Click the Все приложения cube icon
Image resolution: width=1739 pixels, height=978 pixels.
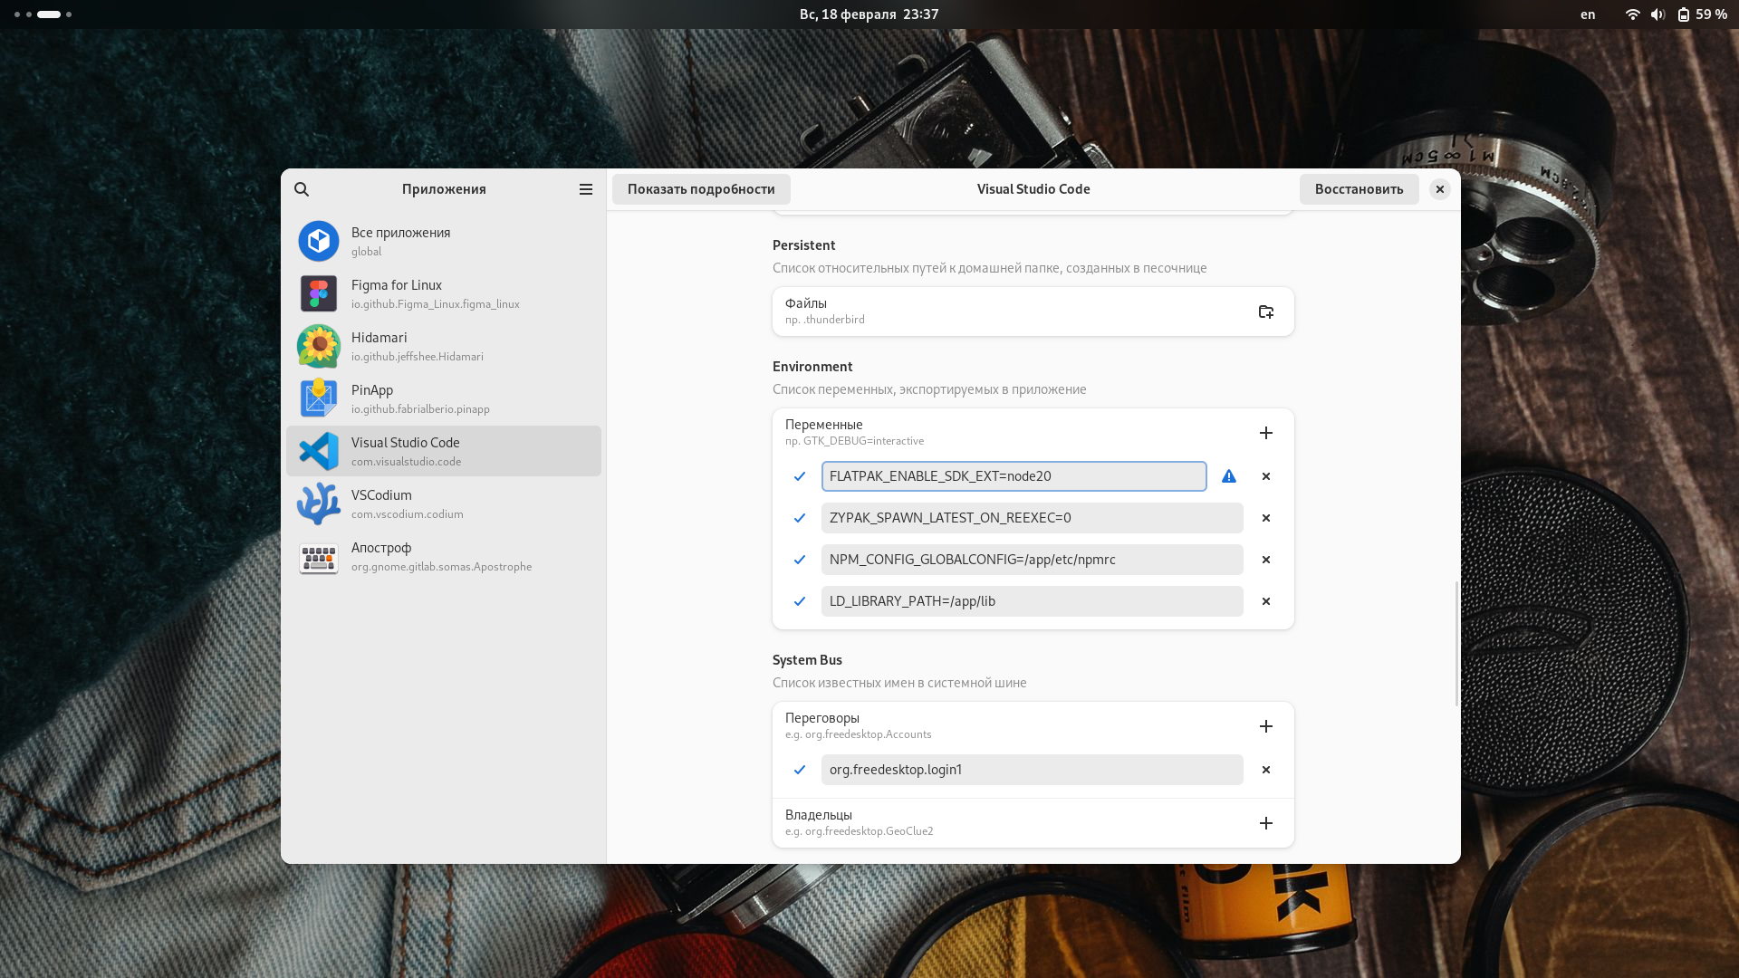(x=319, y=241)
